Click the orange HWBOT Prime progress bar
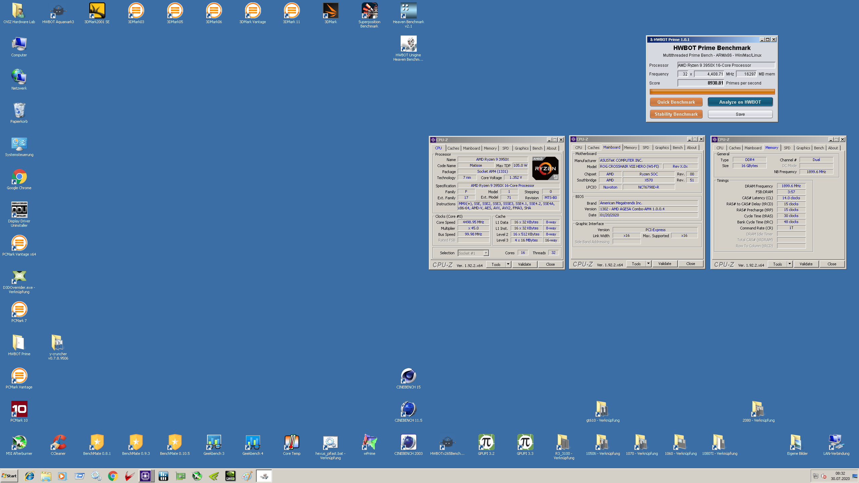This screenshot has width=859, height=483. [x=712, y=92]
